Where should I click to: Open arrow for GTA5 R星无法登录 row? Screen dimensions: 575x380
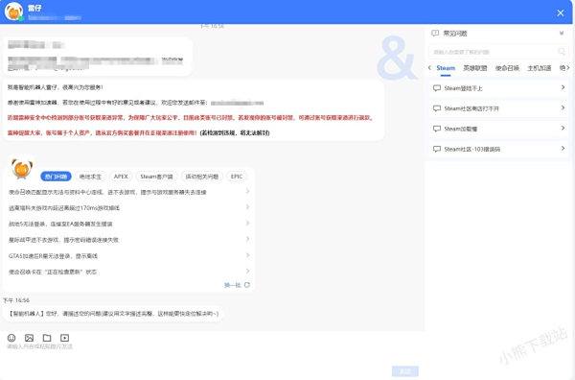pos(248,255)
